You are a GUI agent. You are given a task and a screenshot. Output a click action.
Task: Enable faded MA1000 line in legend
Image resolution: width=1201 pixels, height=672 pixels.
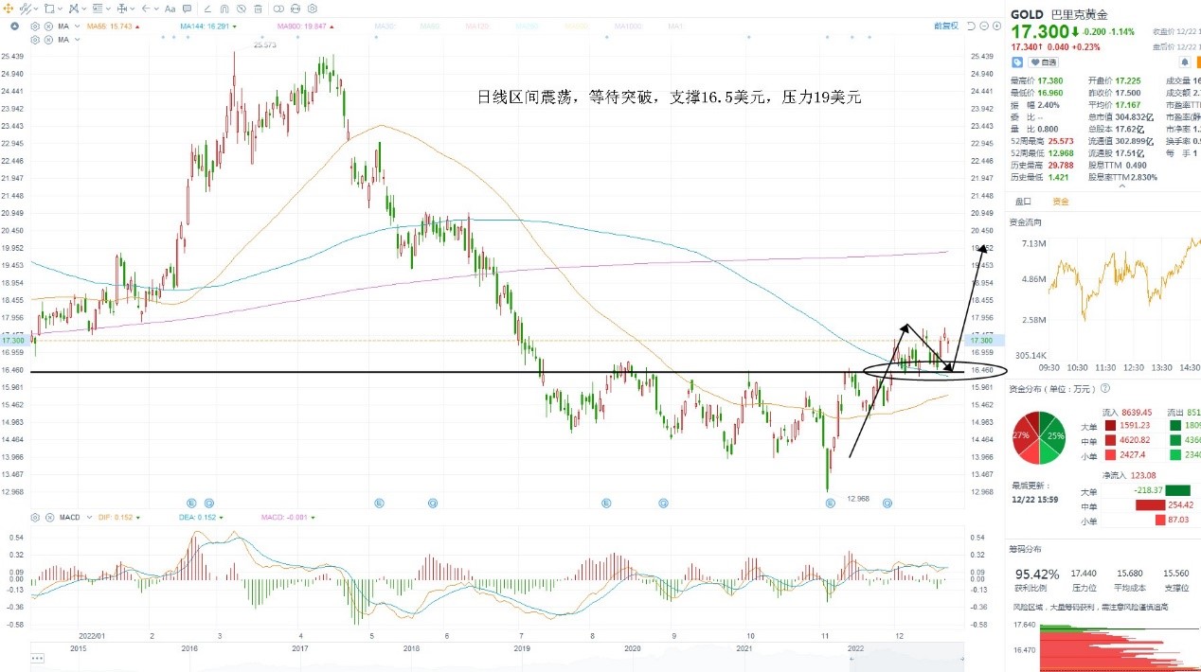click(628, 26)
